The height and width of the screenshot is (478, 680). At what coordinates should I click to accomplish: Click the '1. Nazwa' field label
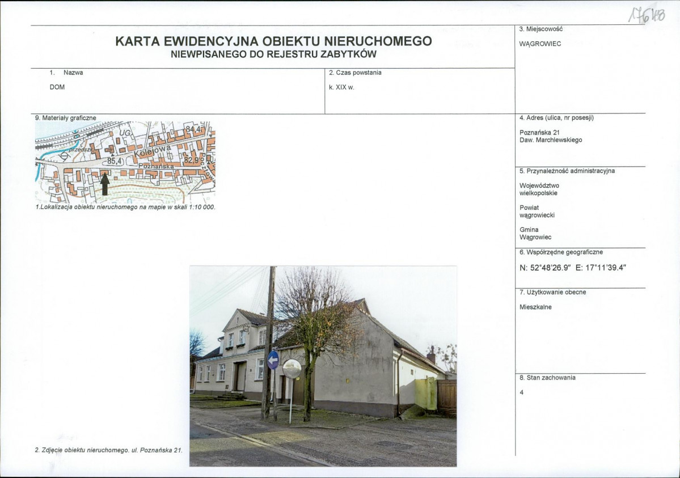(66, 73)
